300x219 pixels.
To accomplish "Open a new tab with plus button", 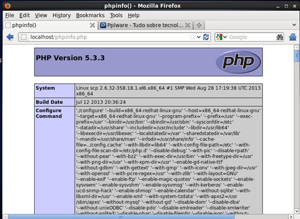I will [199, 25].
